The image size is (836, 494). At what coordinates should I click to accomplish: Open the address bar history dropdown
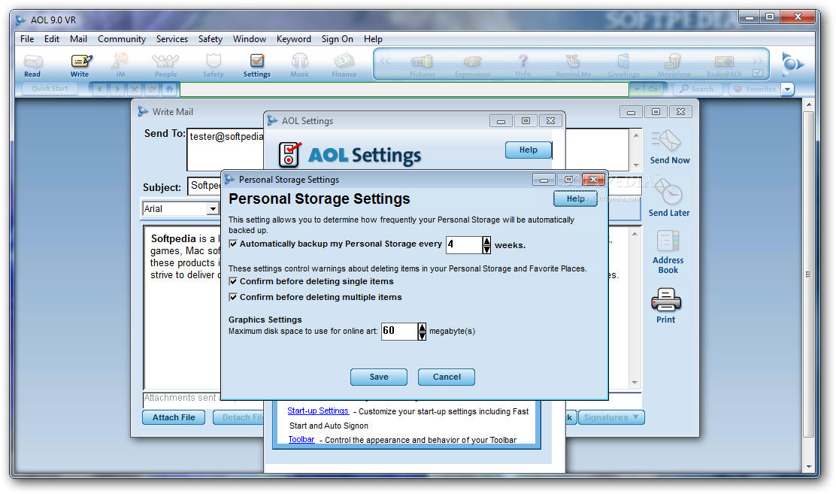tap(637, 89)
